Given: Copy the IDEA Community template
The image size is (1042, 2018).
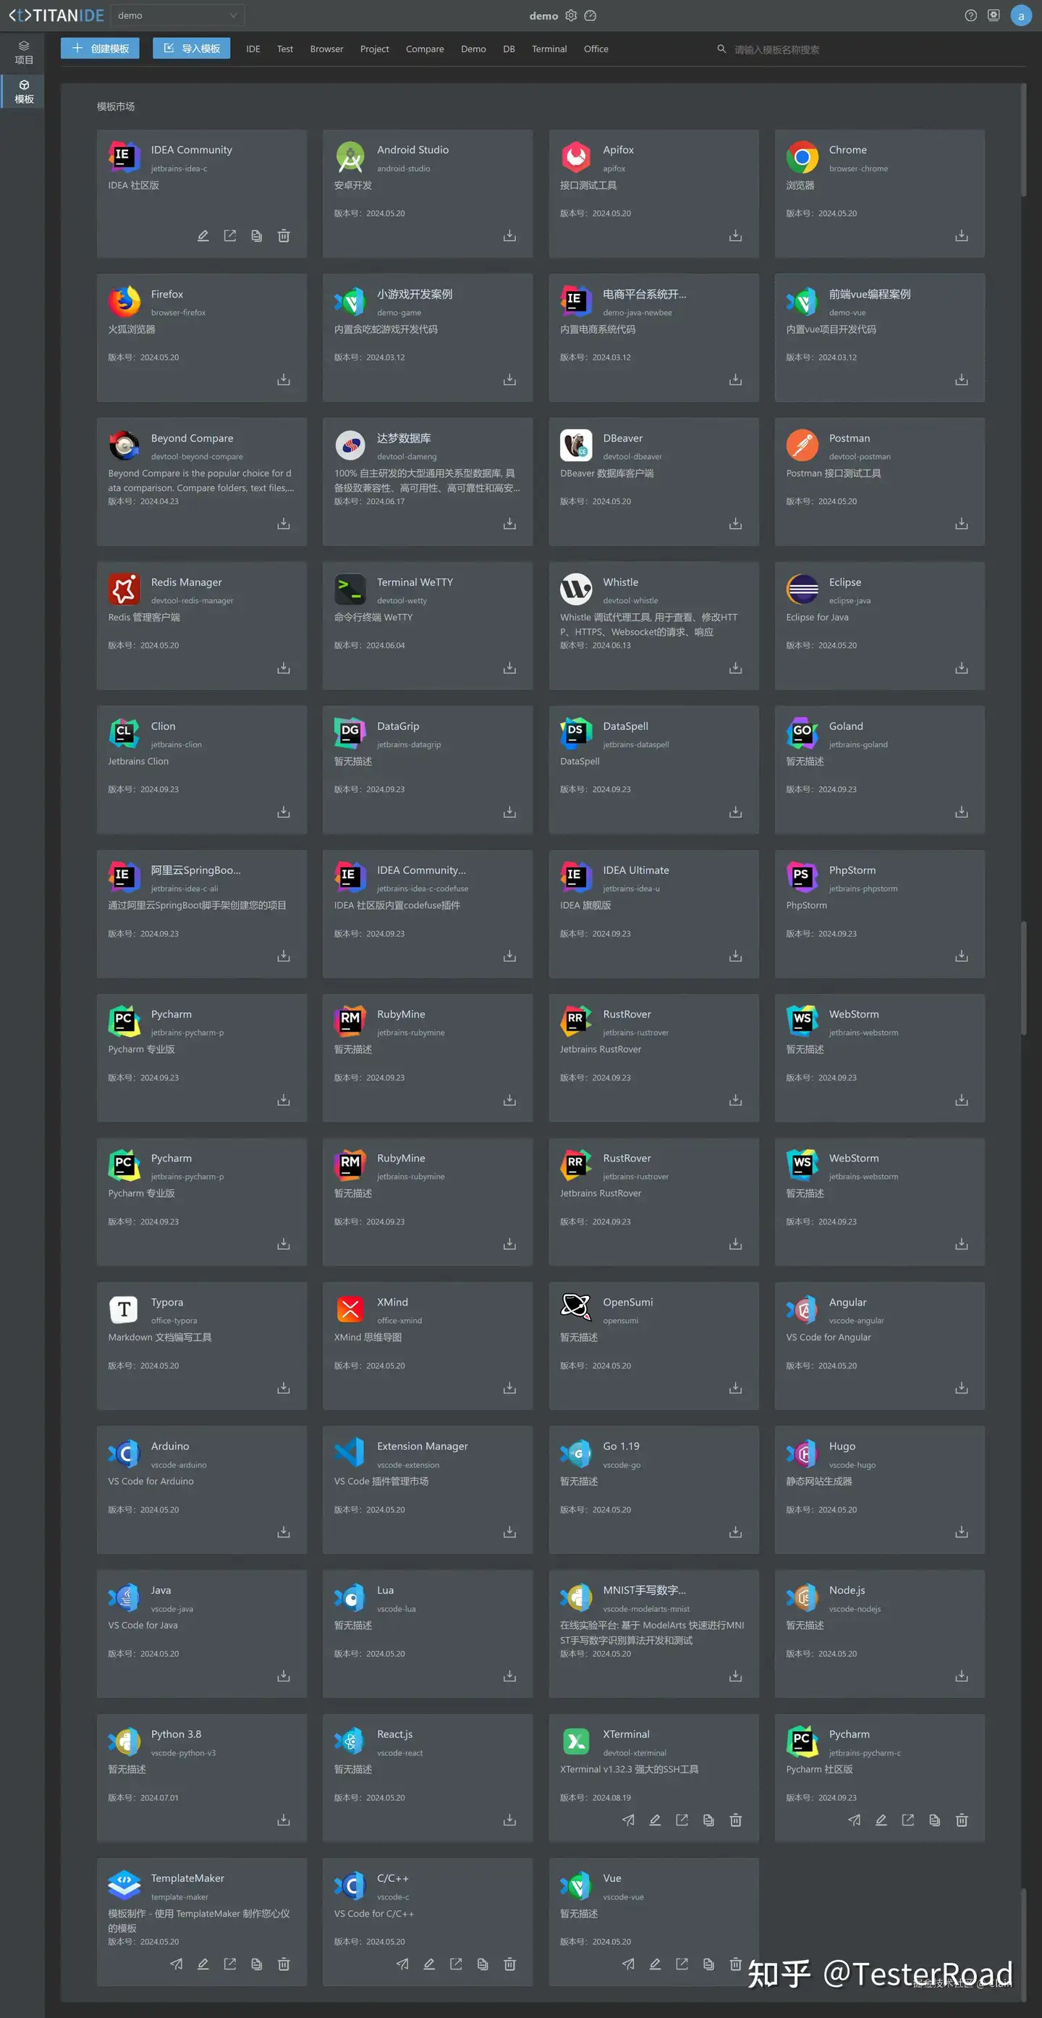Looking at the screenshot, I should pyautogui.click(x=257, y=236).
